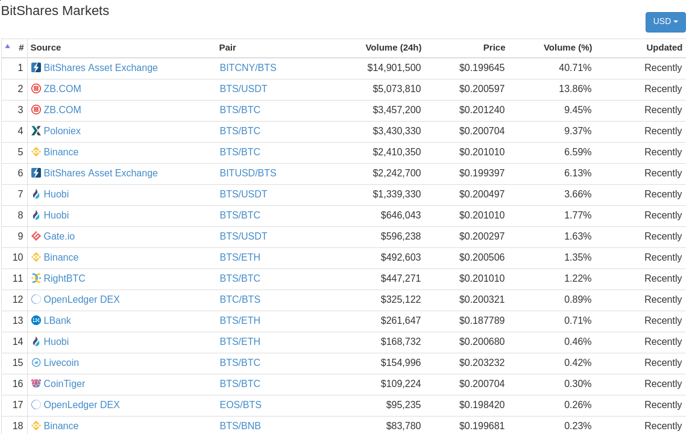Select the $95,235 volume cell
Viewport: 698px width, 434px height.
tap(403, 405)
